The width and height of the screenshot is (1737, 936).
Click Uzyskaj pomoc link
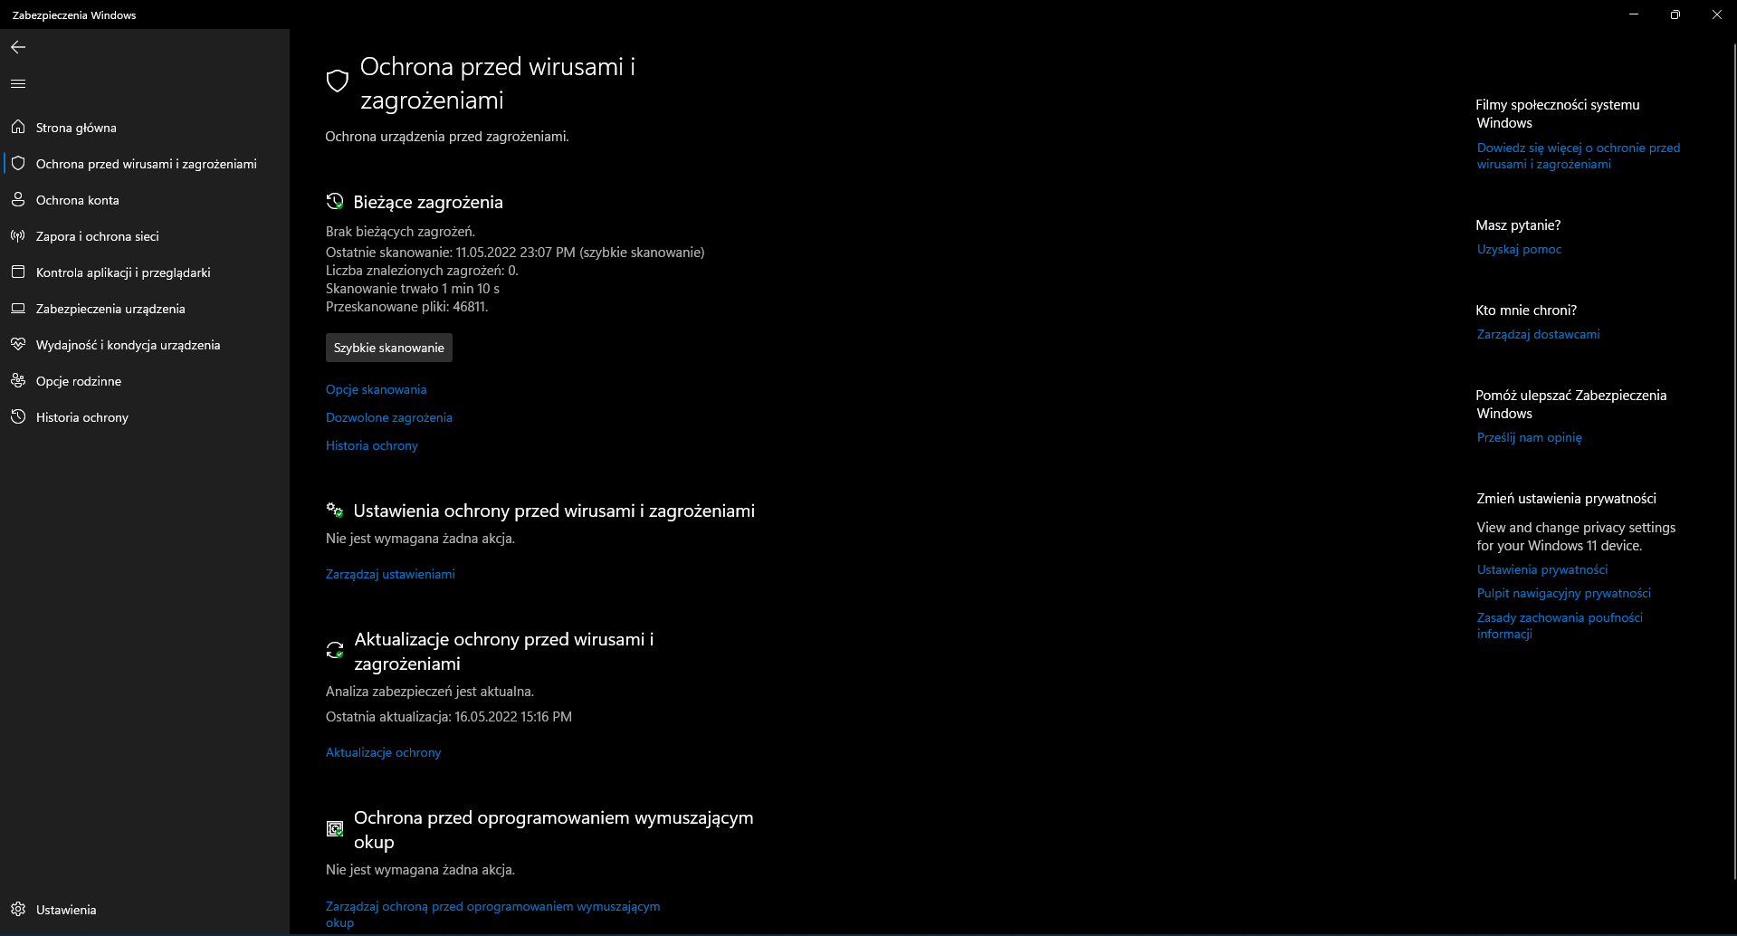(x=1519, y=249)
